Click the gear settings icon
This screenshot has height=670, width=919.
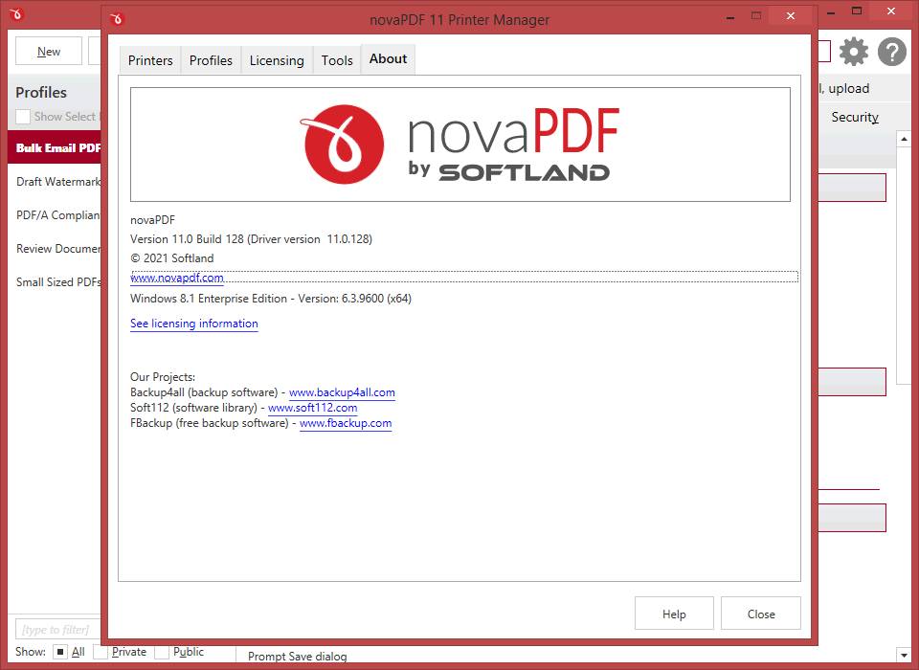(x=853, y=52)
